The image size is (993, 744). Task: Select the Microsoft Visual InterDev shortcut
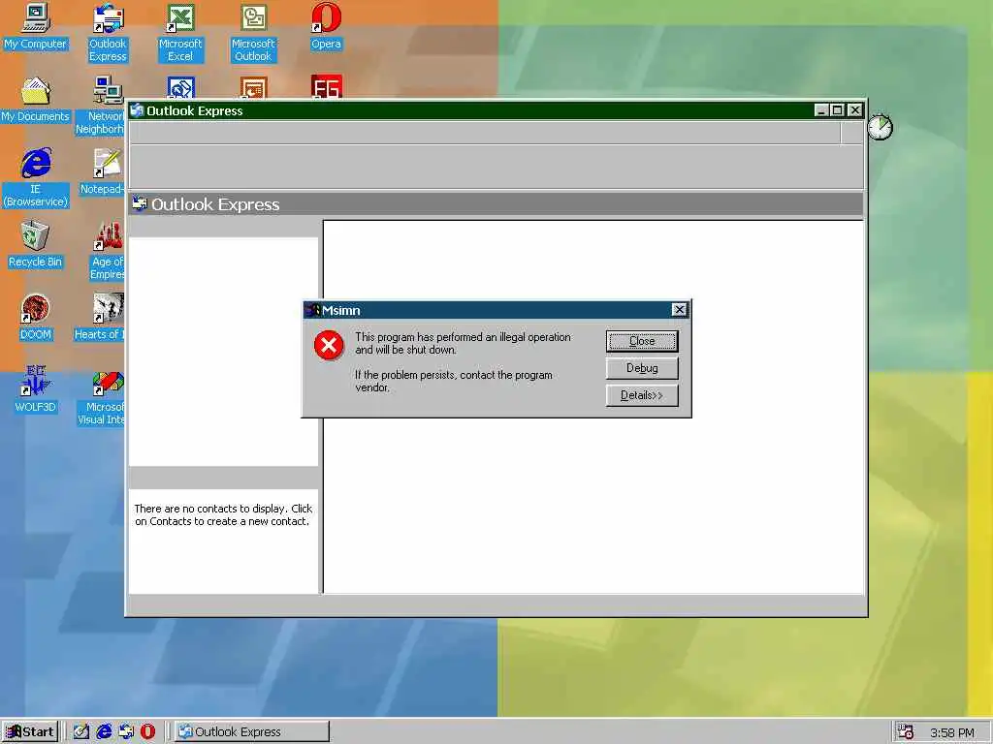point(101,398)
